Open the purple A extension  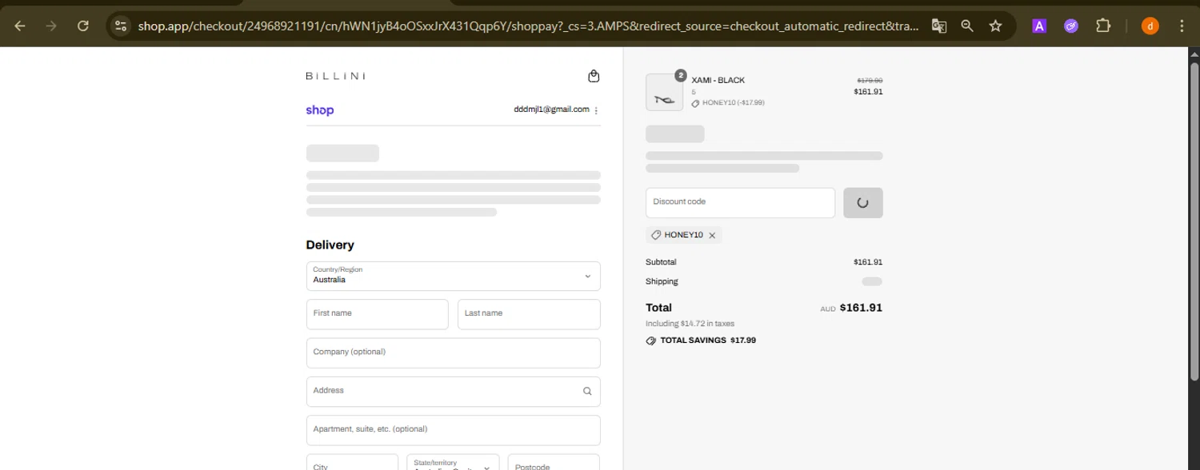(1039, 26)
